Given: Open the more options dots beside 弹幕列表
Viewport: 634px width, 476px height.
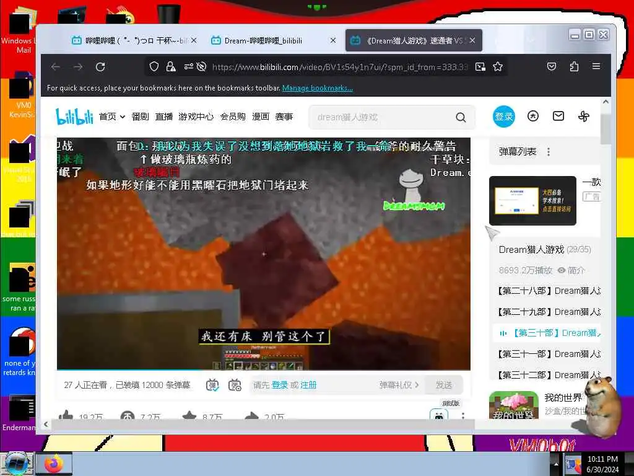Looking at the screenshot, I should (x=549, y=152).
